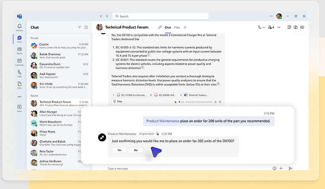Switch to the Chat tab

click(168, 27)
